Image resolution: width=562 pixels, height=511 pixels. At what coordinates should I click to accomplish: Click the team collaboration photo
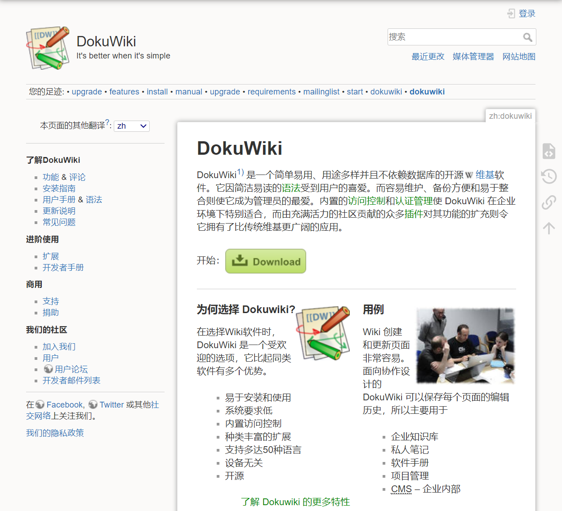click(x=465, y=345)
